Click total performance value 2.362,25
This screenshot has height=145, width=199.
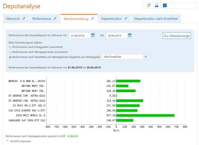(72, 136)
